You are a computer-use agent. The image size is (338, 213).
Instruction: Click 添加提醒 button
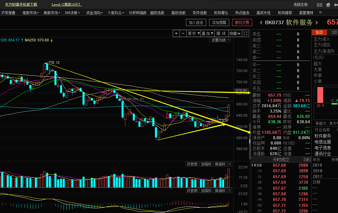pyautogui.click(x=219, y=22)
